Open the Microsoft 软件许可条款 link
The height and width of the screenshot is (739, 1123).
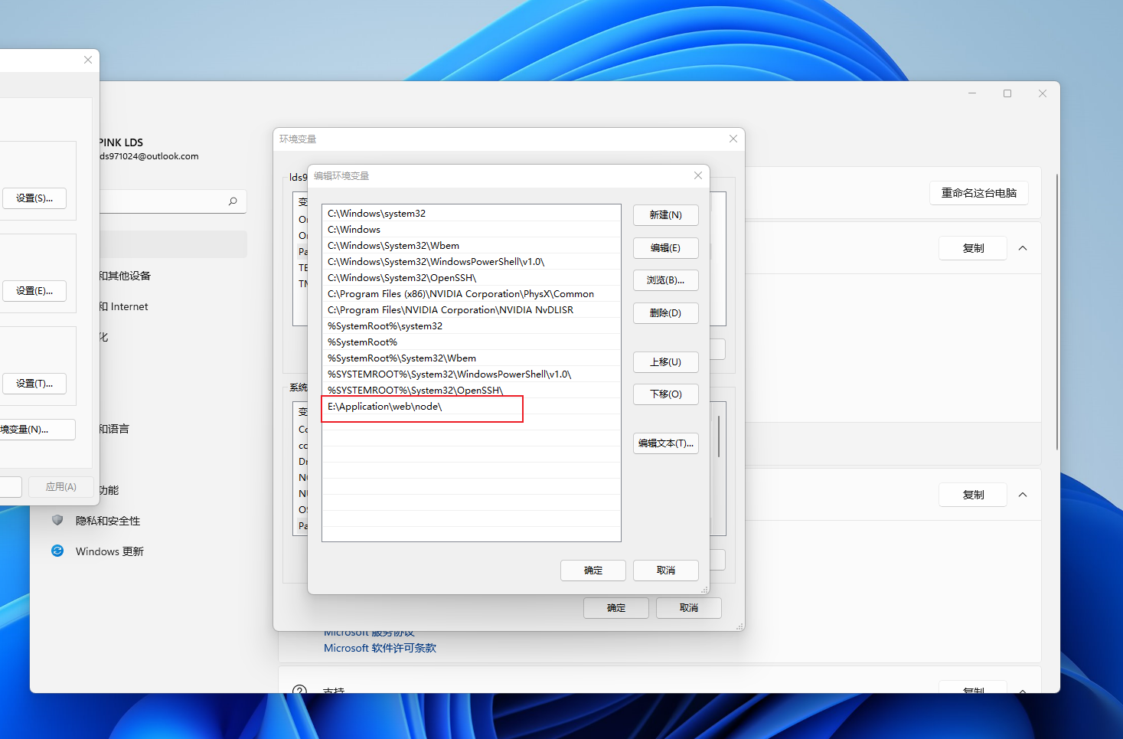380,648
